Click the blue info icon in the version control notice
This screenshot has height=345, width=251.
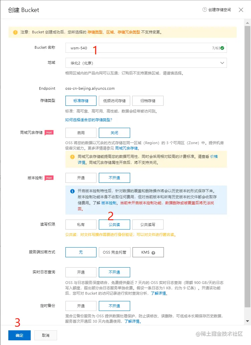pyautogui.click(x=72, y=191)
